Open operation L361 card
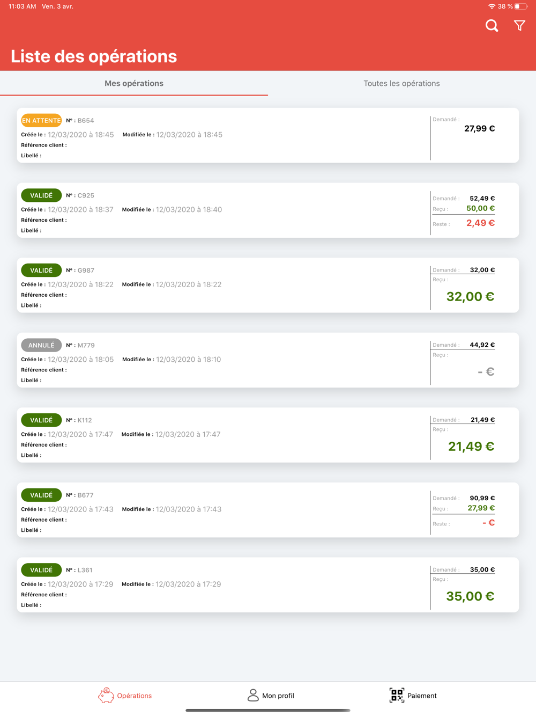Screen dimensions: 536x716 pos(268,585)
